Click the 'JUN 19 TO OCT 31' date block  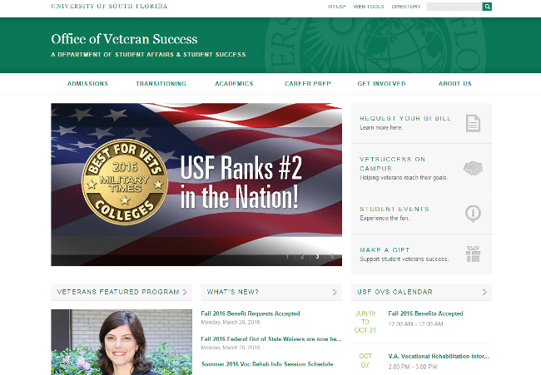point(365,322)
